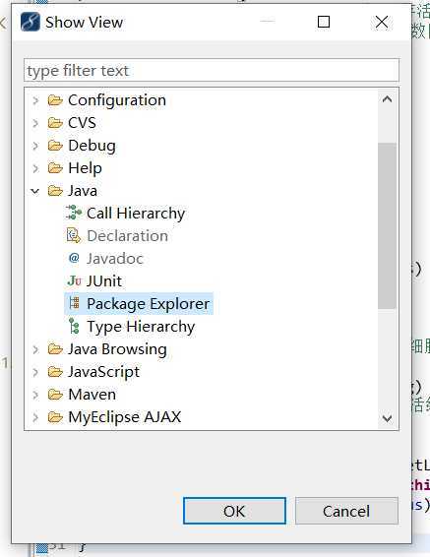
Task: Click the MyEclipse AJAX folder icon
Action: click(55, 417)
